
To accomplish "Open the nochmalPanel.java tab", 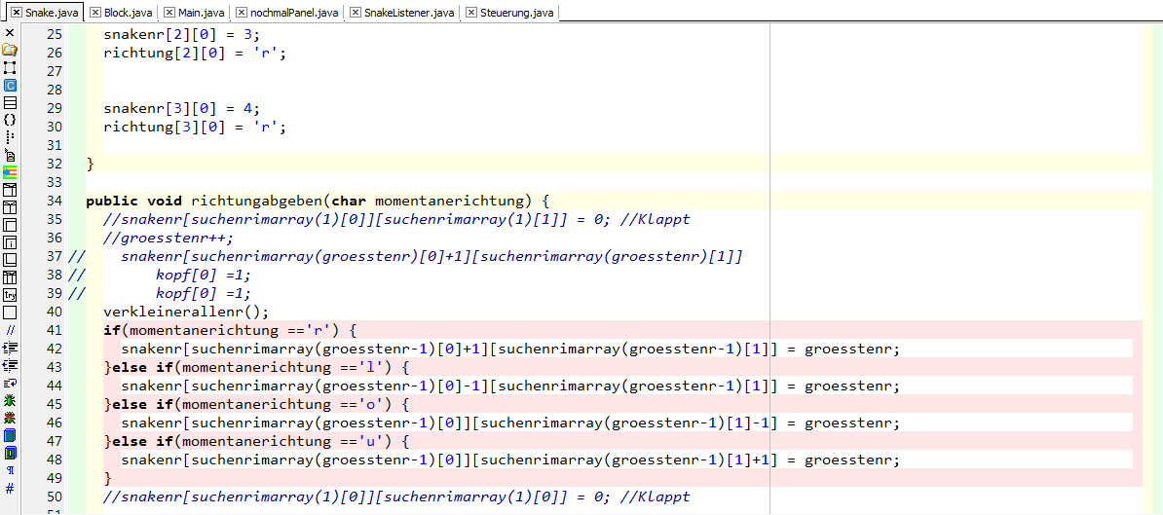I will (x=294, y=13).
